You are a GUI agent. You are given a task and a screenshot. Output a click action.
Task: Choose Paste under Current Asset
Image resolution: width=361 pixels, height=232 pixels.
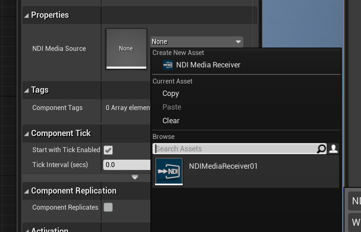172,107
